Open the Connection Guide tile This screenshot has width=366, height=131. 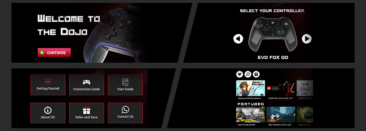87,85
